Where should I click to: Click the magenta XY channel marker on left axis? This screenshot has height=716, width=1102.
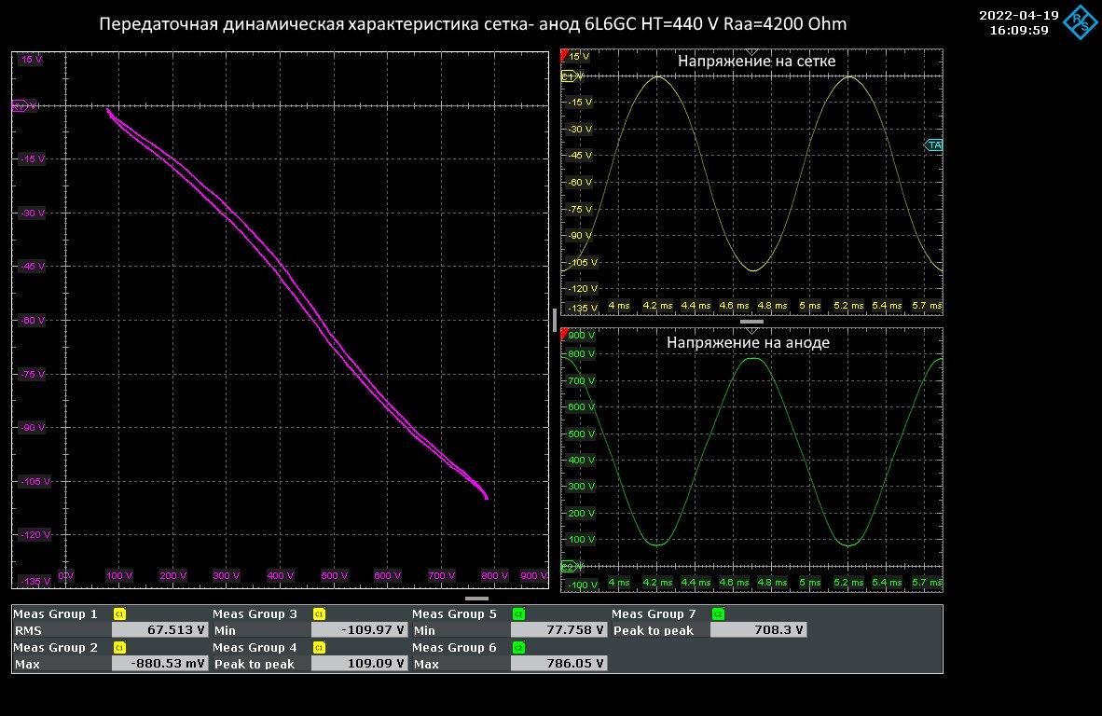[x=20, y=106]
